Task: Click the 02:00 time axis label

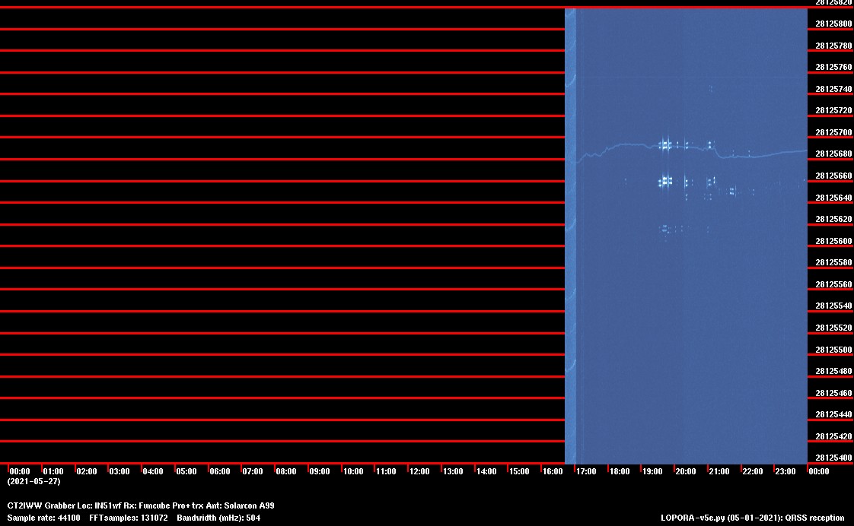Action: tap(87, 471)
